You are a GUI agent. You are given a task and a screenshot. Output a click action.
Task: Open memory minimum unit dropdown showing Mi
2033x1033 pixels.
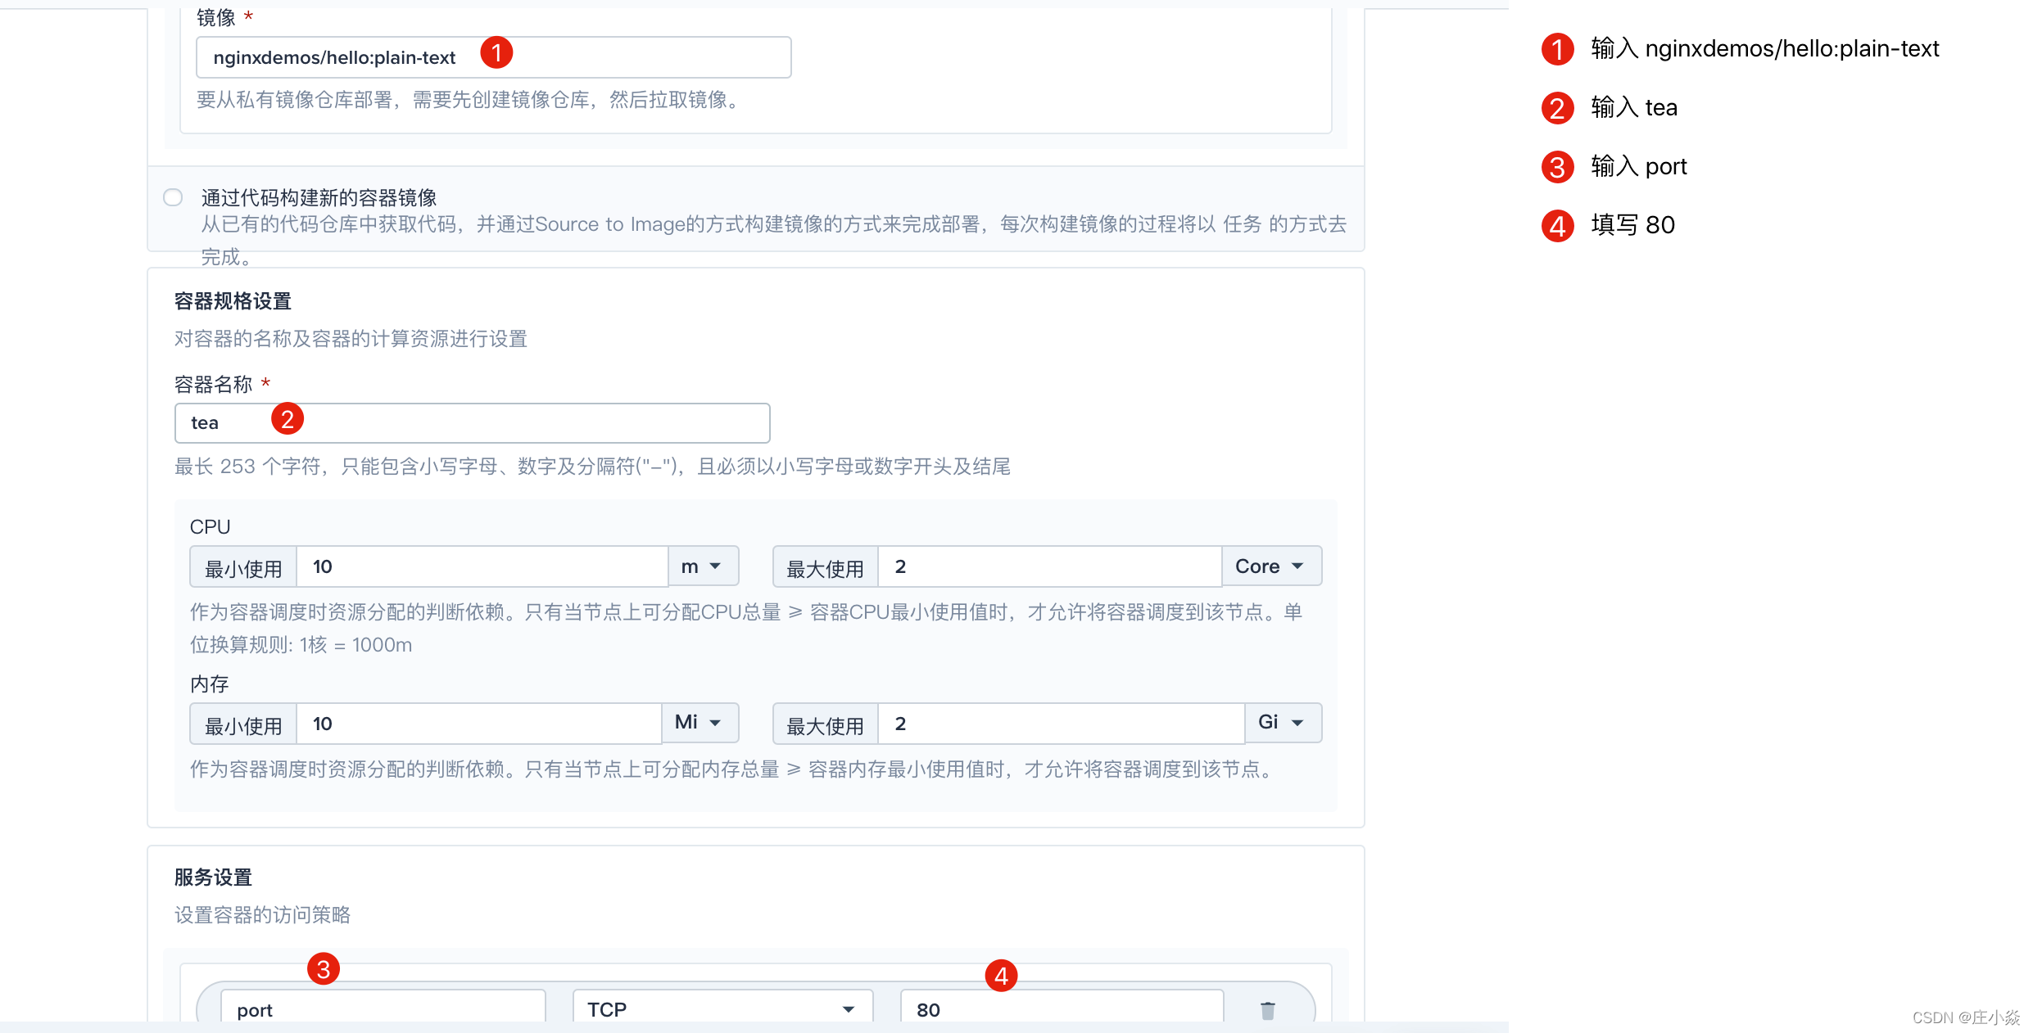(x=700, y=723)
